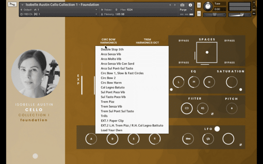Click the Spaces XY pad dot
Screen dimensions: 263x164
coord(207,52)
